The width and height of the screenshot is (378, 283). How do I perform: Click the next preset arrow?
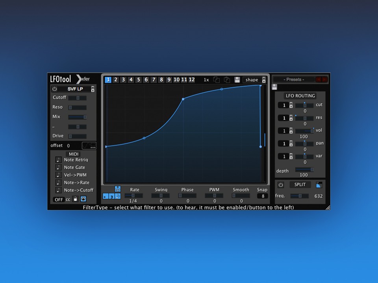pyautogui.click(x=324, y=79)
